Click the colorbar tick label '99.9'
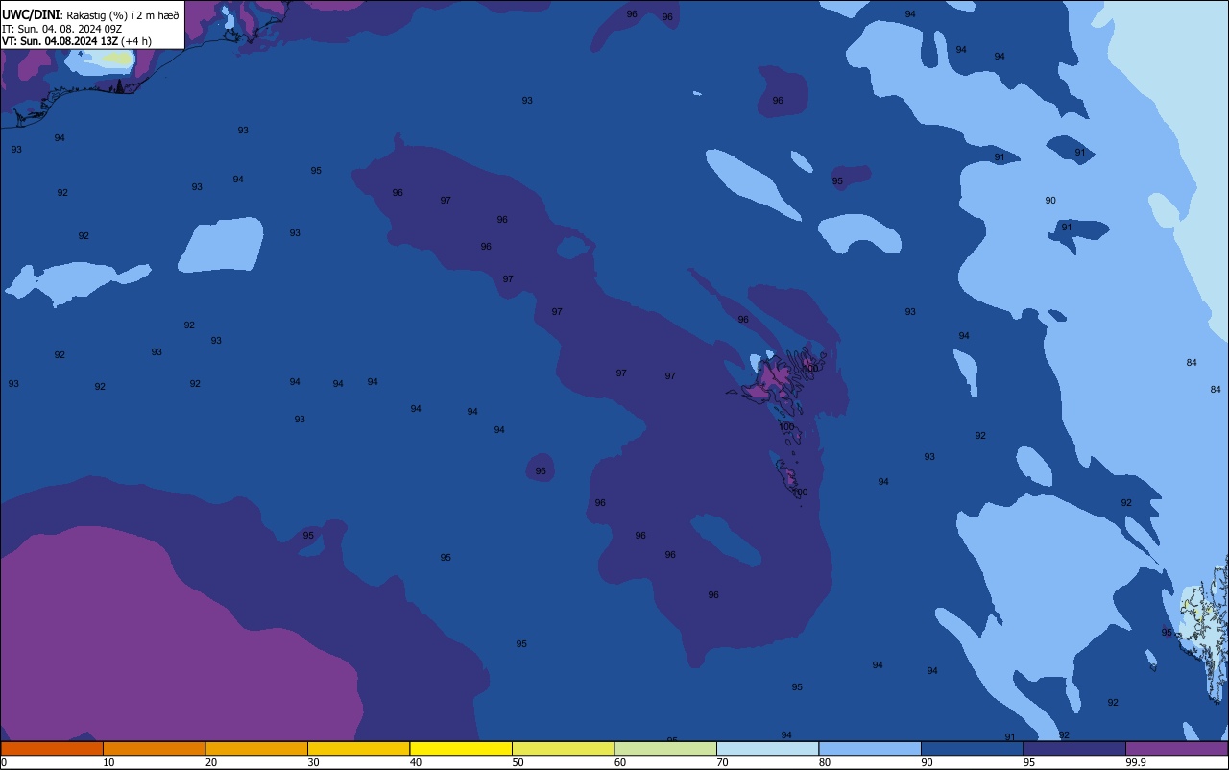The height and width of the screenshot is (770, 1229). coord(1136,762)
